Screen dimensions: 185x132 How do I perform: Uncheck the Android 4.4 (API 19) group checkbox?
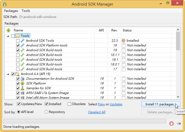(13, 74)
